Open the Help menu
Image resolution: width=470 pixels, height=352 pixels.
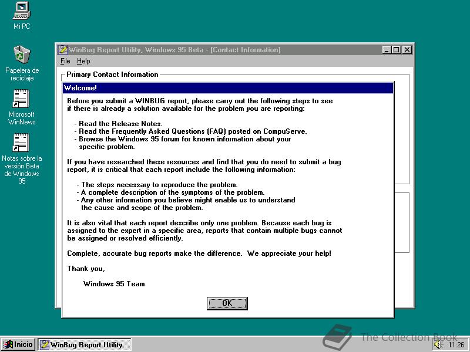click(x=83, y=61)
